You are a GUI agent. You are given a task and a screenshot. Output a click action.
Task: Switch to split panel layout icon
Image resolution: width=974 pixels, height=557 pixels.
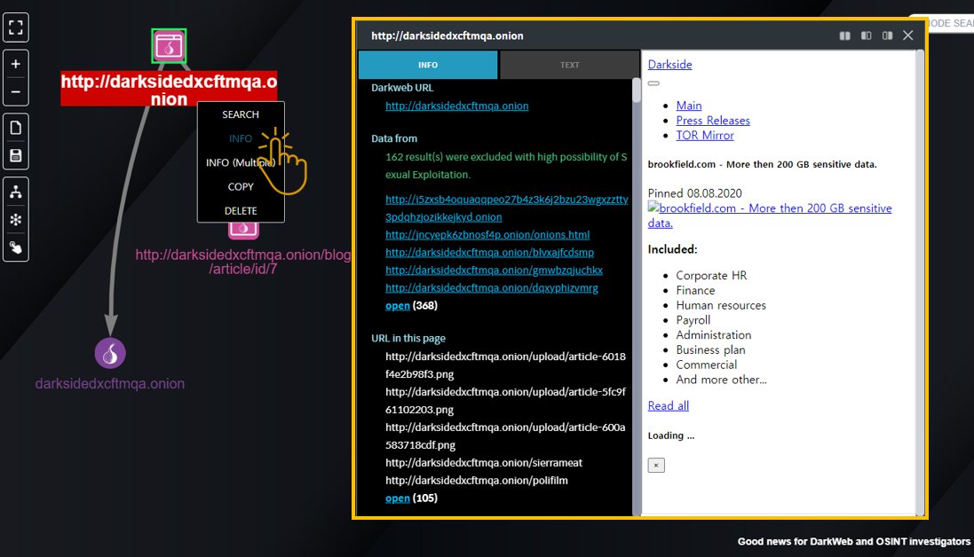(844, 35)
